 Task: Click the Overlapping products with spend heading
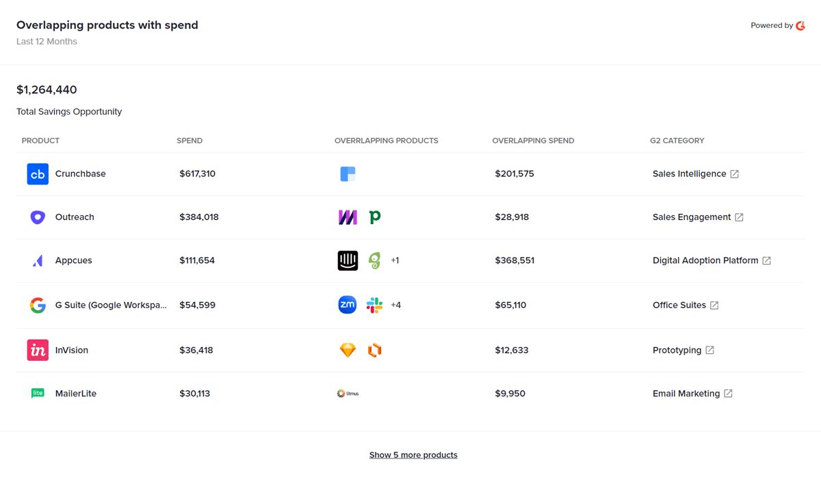107,25
